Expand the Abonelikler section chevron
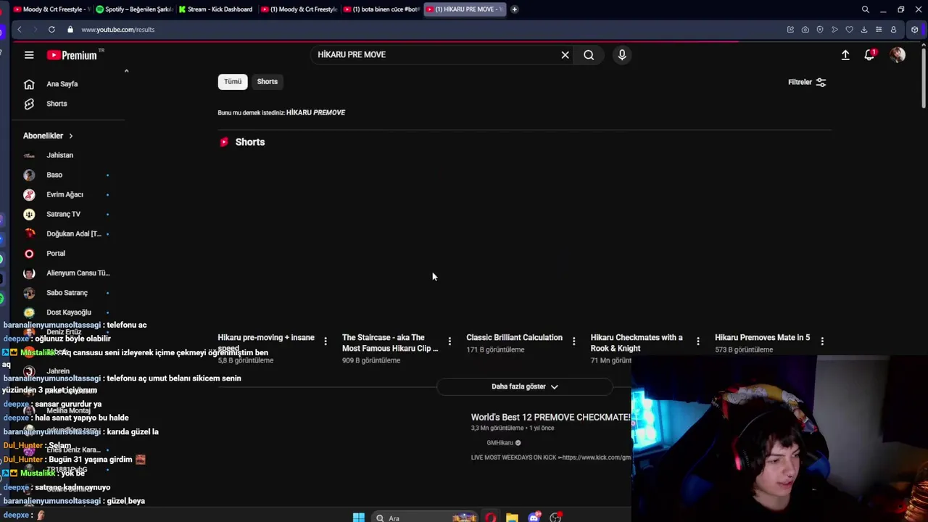 pyautogui.click(x=70, y=136)
